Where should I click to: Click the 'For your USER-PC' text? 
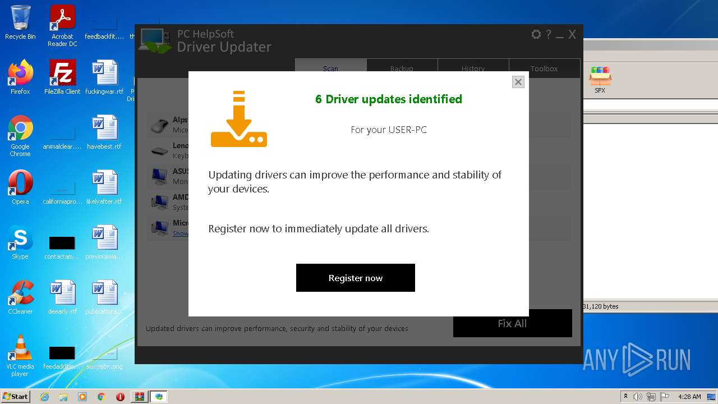click(x=389, y=130)
